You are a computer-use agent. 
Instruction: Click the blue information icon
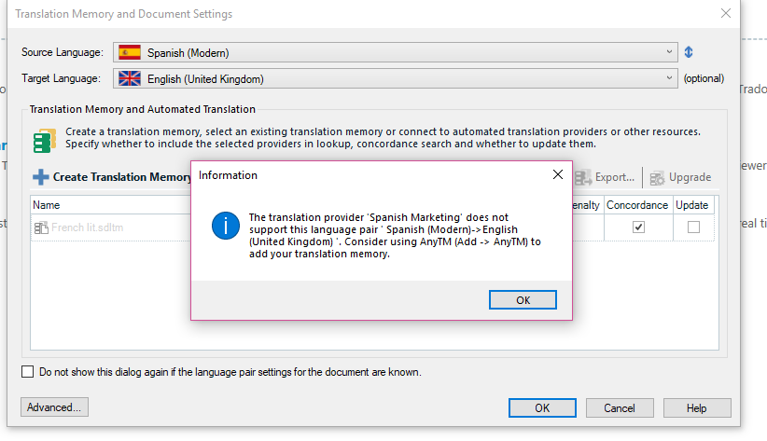[x=226, y=226]
